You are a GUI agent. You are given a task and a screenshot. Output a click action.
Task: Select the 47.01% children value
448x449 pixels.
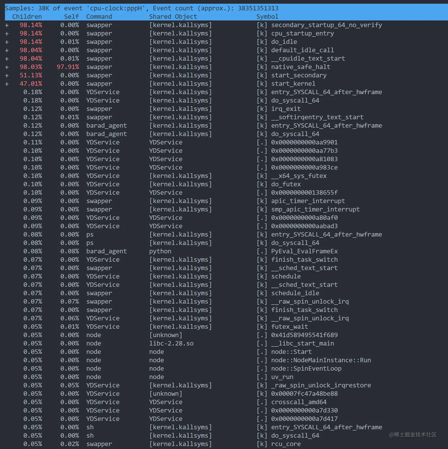tap(31, 84)
